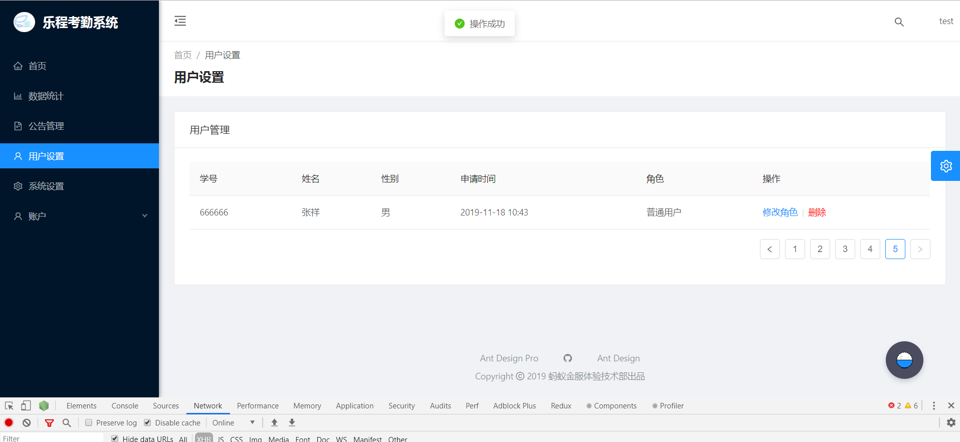The width and height of the screenshot is (960, 442).
Task: Switch to the Audits tab
Action: click(441, 406)
